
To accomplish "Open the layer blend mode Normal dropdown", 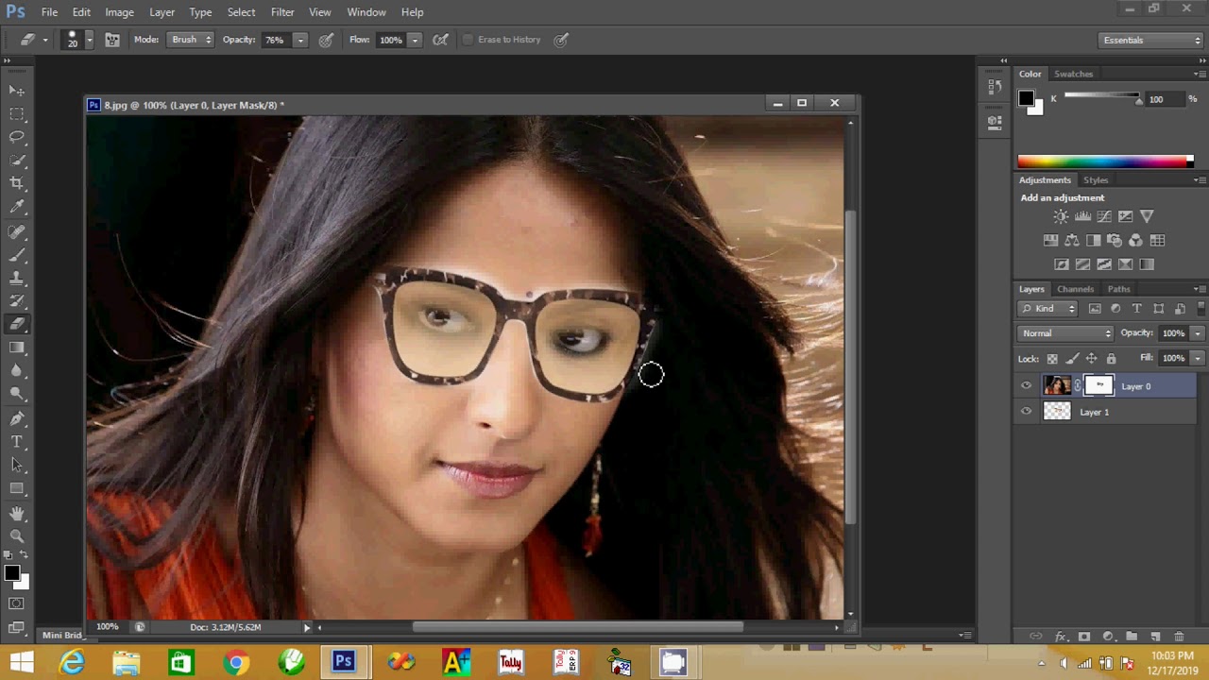I will pos(1066,332).
